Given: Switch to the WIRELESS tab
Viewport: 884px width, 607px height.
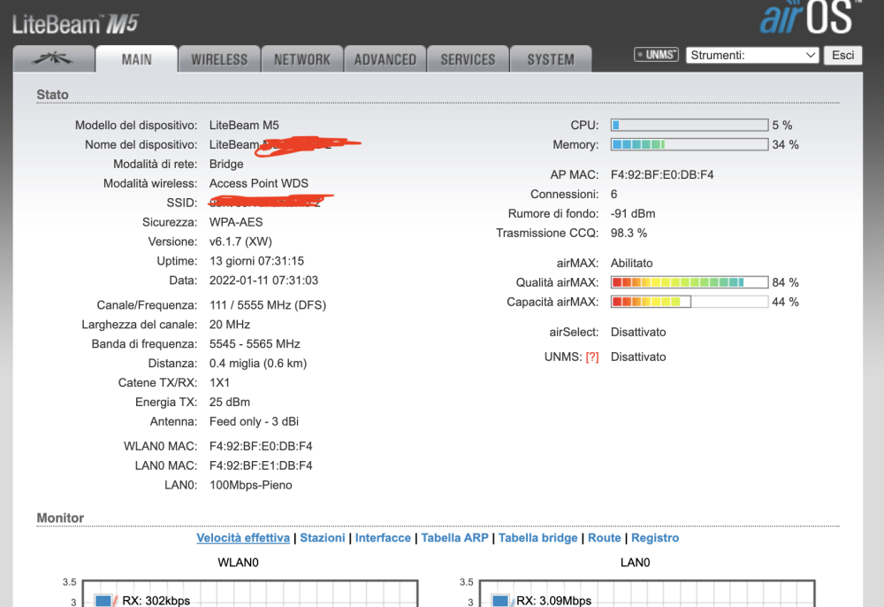Looking at the screenshot, I should point(219,59).
